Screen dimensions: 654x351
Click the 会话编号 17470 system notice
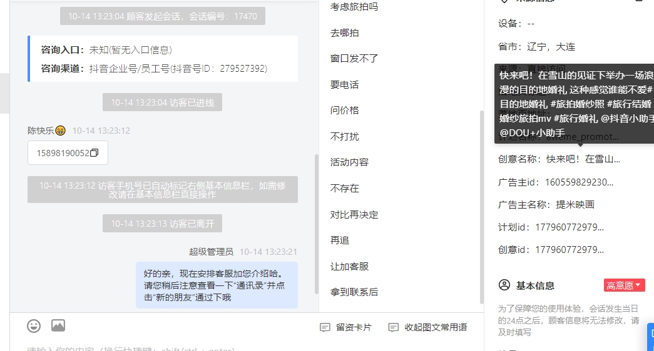(x=163, y=16)
